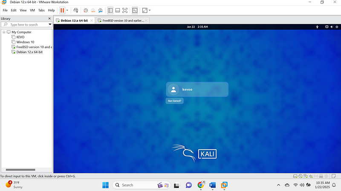Select the kevoo user to log in
Screen dimensions: 341x191
tap(197, 90)
